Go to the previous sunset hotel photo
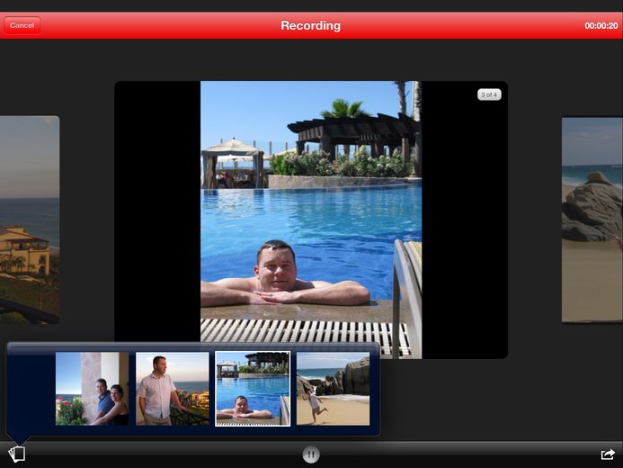The width and height of the screenshot is (623, 468). [30, 220]
